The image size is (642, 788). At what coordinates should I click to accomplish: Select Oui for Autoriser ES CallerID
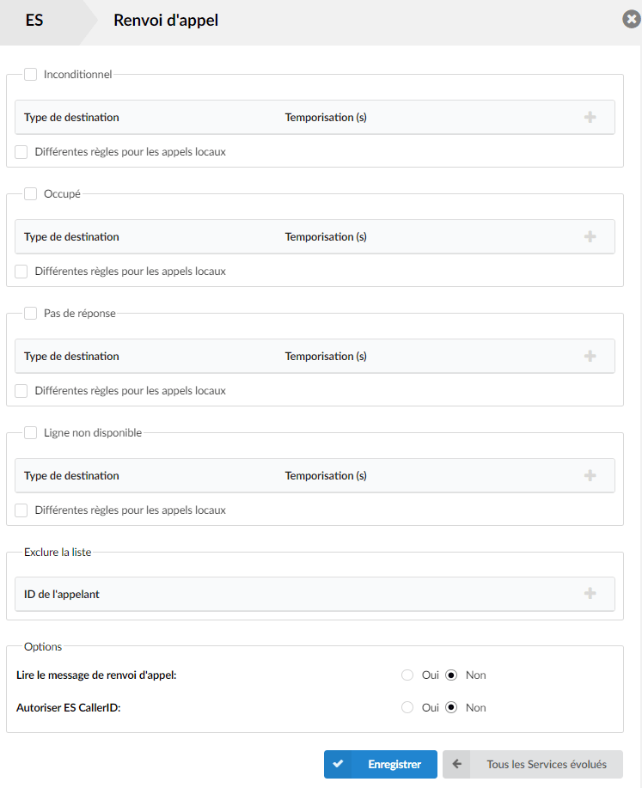(x=407, y=707)
